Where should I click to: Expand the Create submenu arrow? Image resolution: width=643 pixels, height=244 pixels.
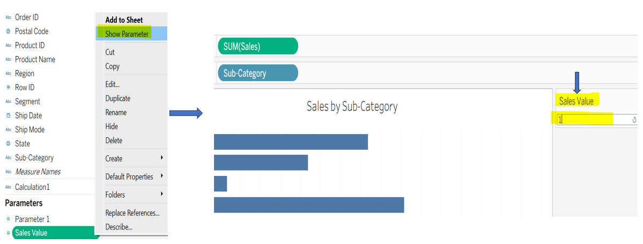pos(161,158)
